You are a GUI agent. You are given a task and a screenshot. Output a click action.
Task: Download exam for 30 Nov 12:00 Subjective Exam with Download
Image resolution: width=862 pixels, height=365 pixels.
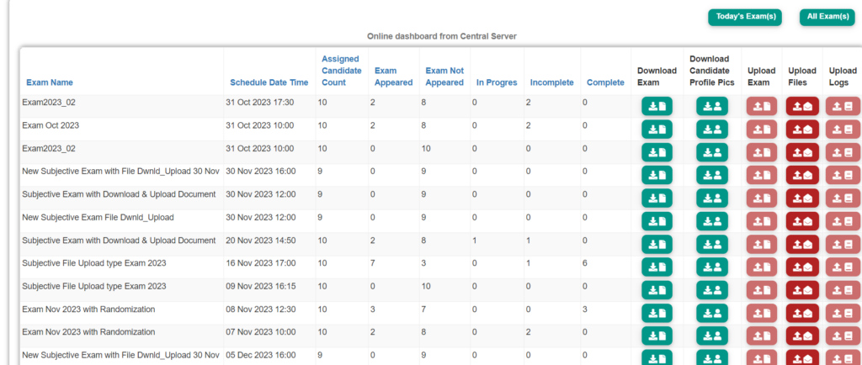(657, 198)
